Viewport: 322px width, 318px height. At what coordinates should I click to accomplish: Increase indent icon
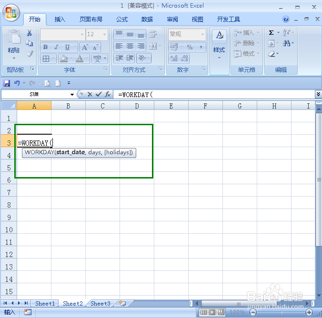click(x=130, y=58)
